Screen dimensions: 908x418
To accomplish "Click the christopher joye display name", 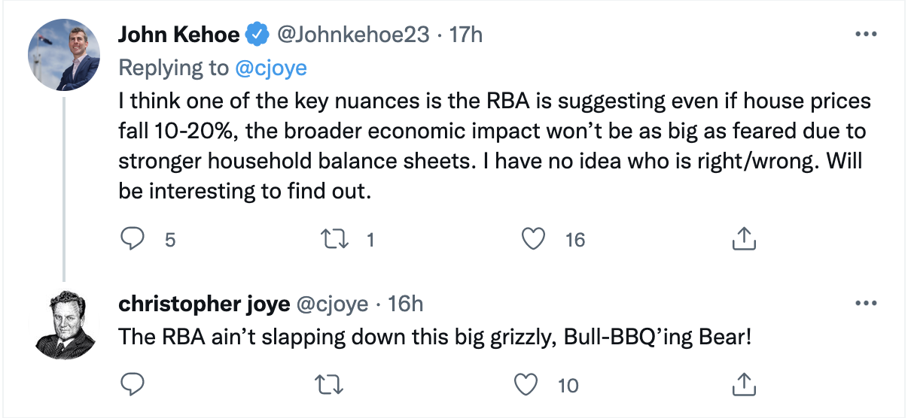I will pyautogui.click(x=203, y=304).
